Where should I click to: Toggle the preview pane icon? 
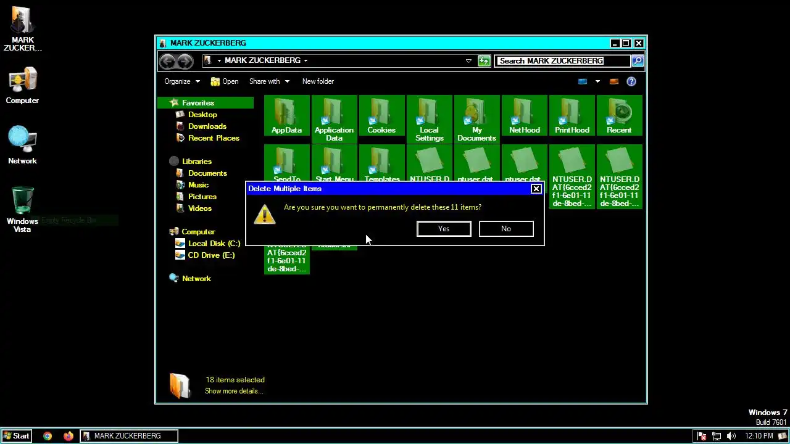613,81
